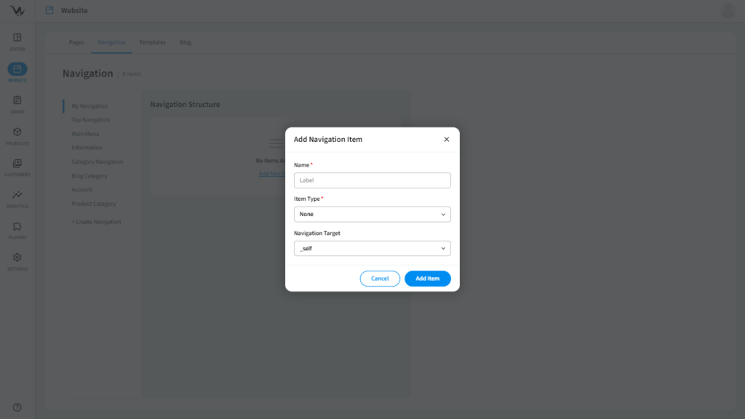The height and width of the screenshot is (419, 745).
Task: Open Settings gear in sidebar
Action: tap(17, 258)
